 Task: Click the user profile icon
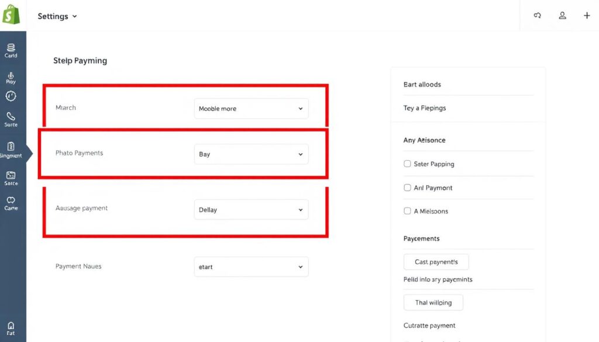562,16
